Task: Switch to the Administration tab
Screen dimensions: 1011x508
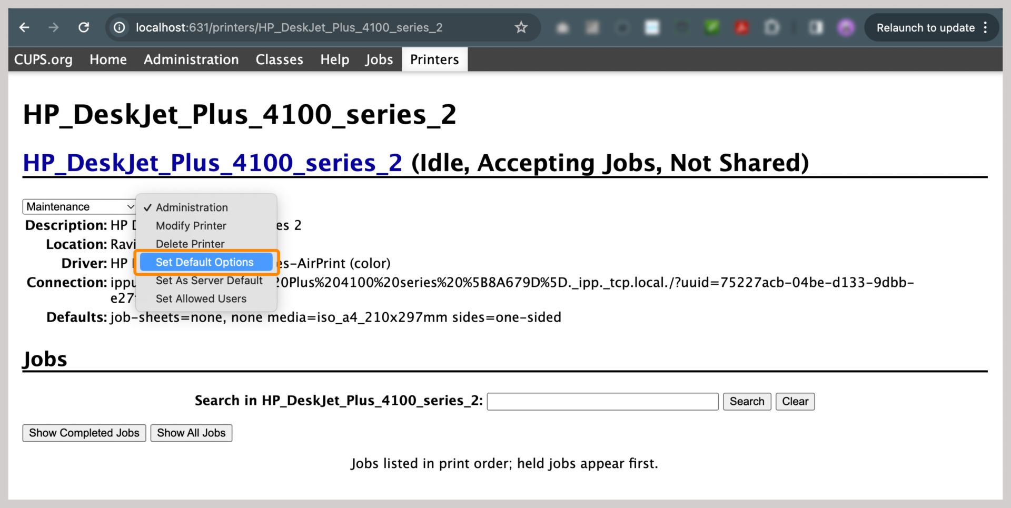Action: (x=191, y=59)
